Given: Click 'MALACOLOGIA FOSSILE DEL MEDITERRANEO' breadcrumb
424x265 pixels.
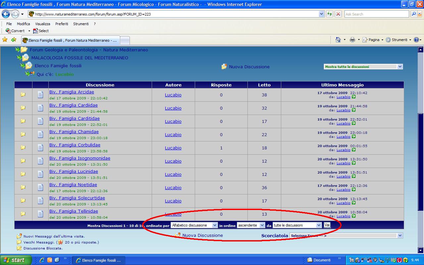Looking at the screenshot, I should click(x=79, y=58).
